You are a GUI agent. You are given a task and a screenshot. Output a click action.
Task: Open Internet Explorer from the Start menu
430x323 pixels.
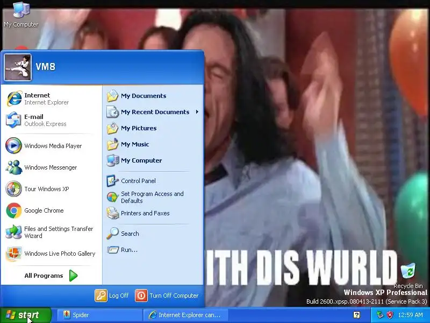[x=51, y=99]
